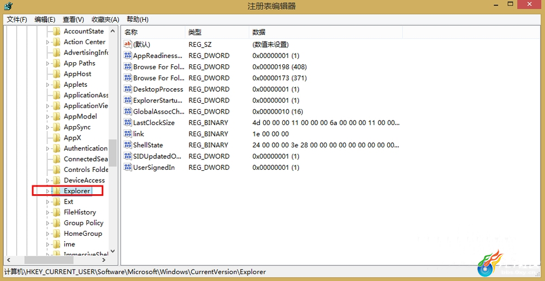
Task: Select the Browse For Fol value 0x00000173
Action: (x=280, y=78)
